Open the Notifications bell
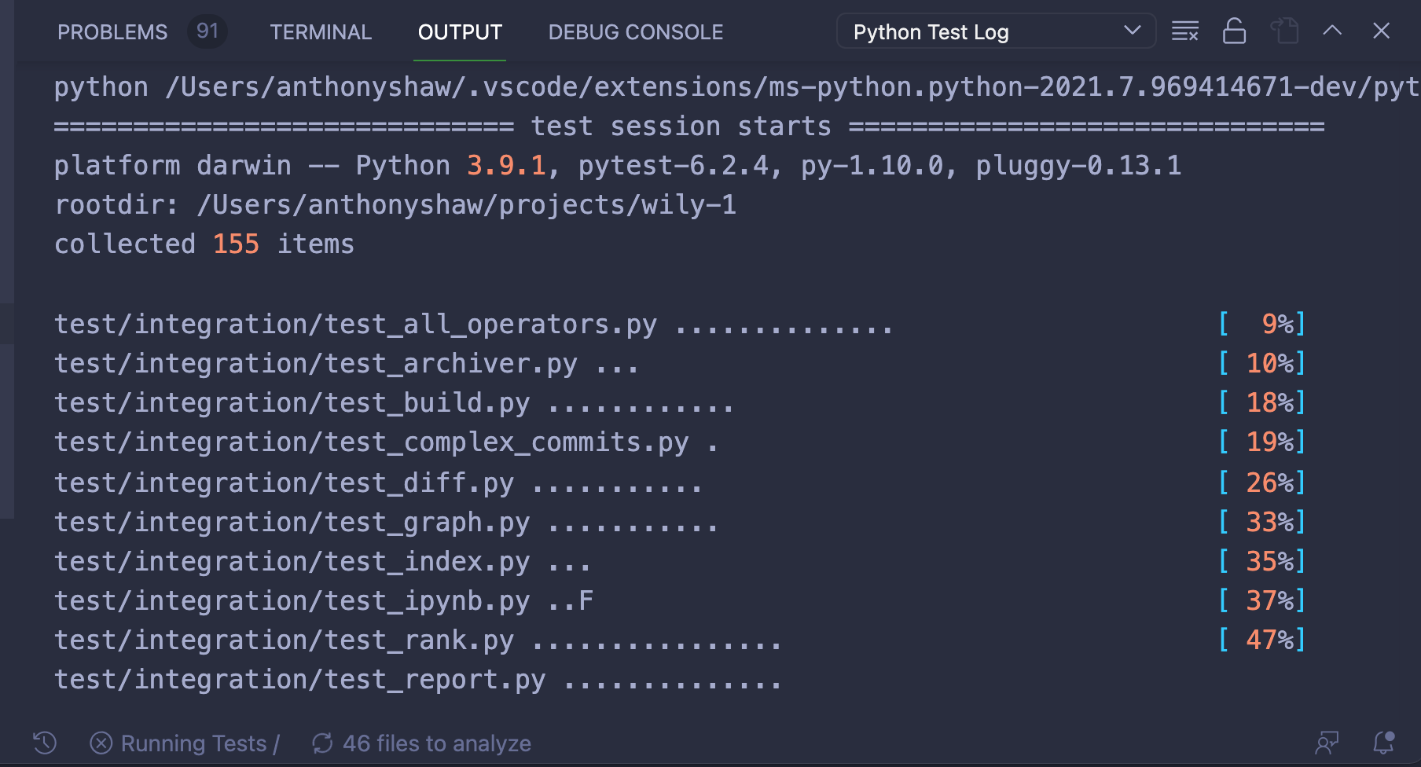The height and width of the screenshot is (767, 1421). (1382, 743)
